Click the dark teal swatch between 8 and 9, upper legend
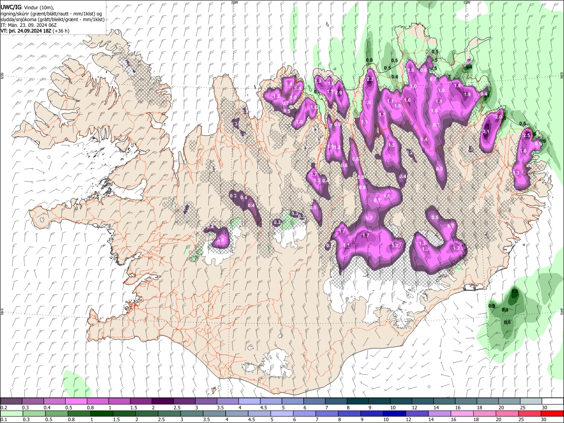The width and height of the screenshot is (564, 423). tap(357, 401)
